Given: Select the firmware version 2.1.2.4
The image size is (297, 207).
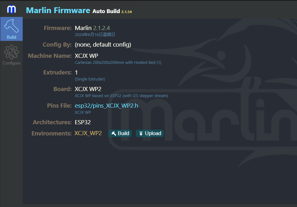Looking at the screenshot, I should (102, 28).
